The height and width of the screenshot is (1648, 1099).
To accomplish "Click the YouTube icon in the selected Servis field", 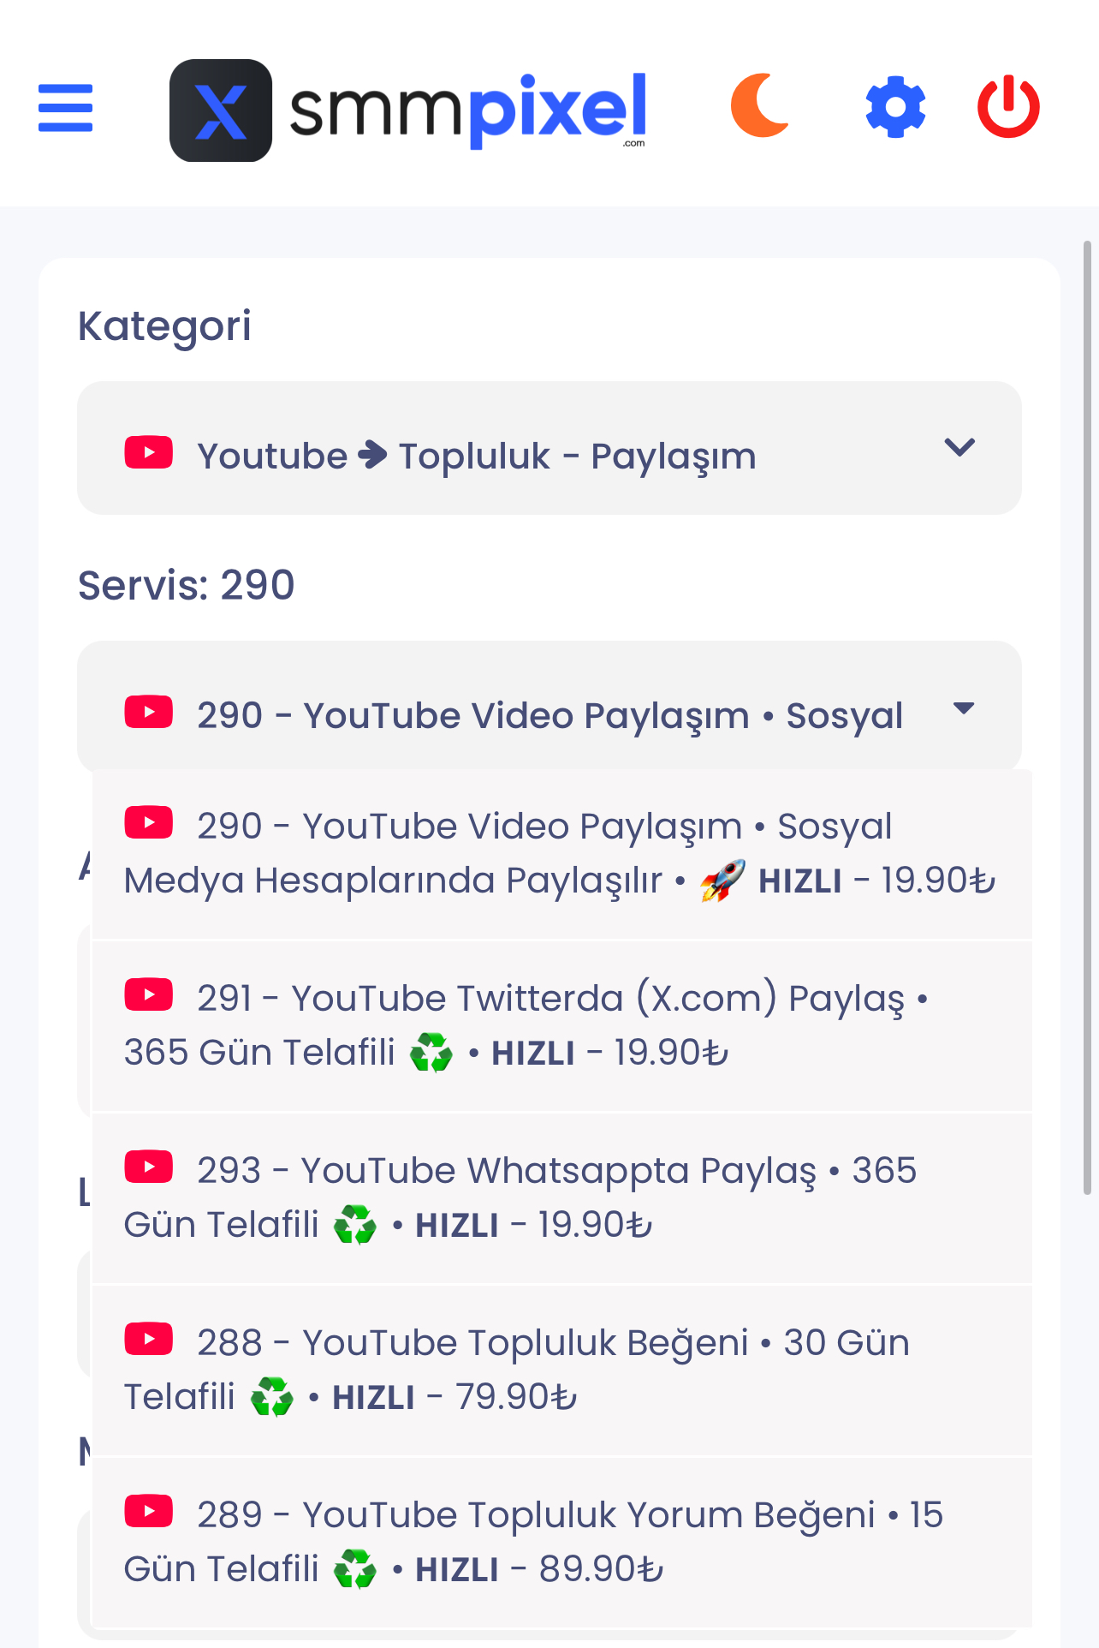I will point(149,712).
